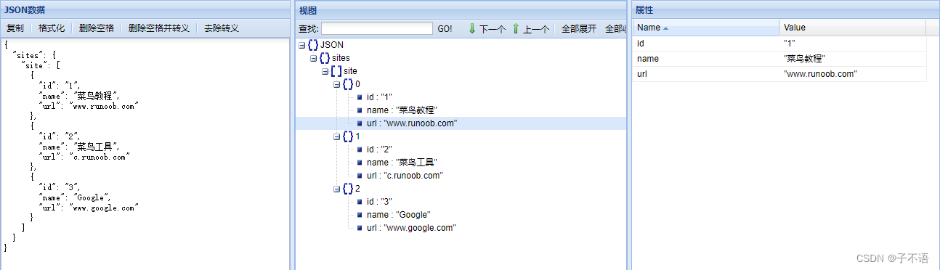The height and width of the screenshot is (270, 940).
Task: Click the 全部展开 button
Action: point(579,28)
